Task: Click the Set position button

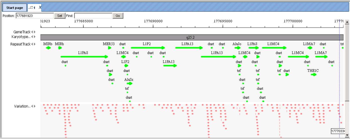Action: point(60,16)
